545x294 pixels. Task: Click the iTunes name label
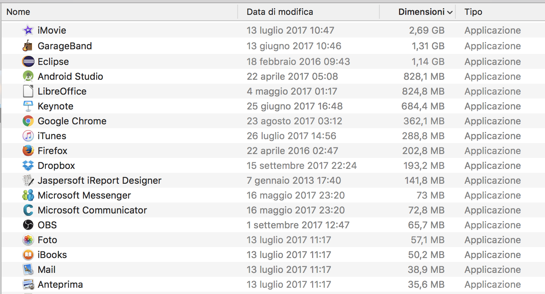point(52,136)
